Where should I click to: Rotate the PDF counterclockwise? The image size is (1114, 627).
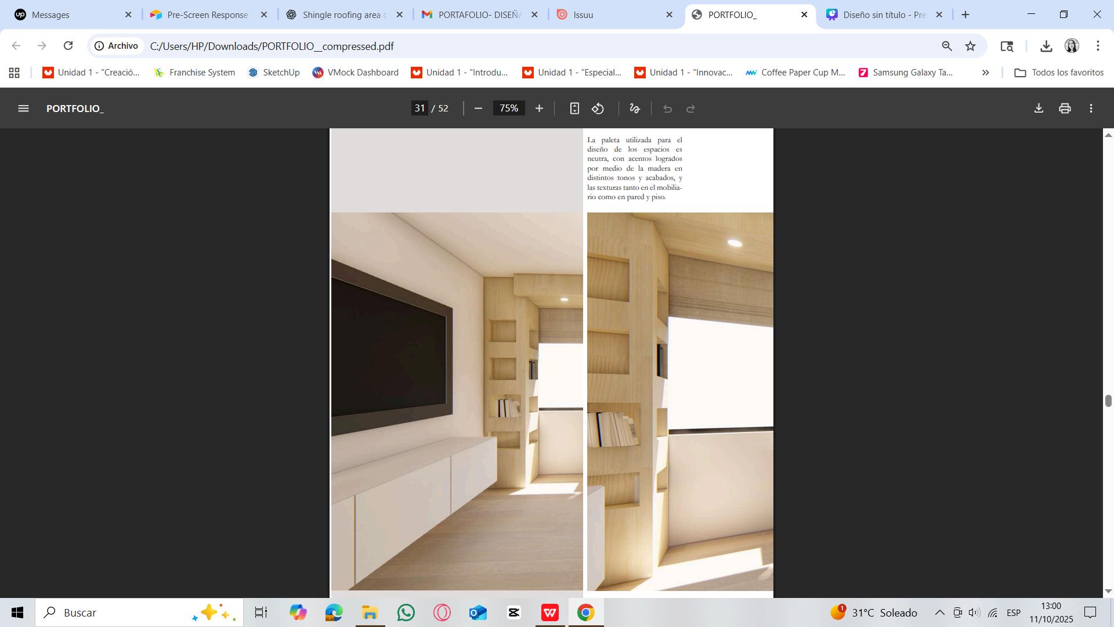(x=598, y=109)
